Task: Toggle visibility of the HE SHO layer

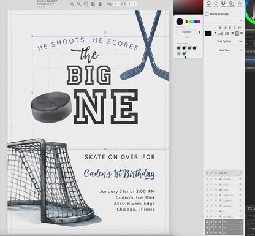Action: pyautogui.click(x=216, y=216)
